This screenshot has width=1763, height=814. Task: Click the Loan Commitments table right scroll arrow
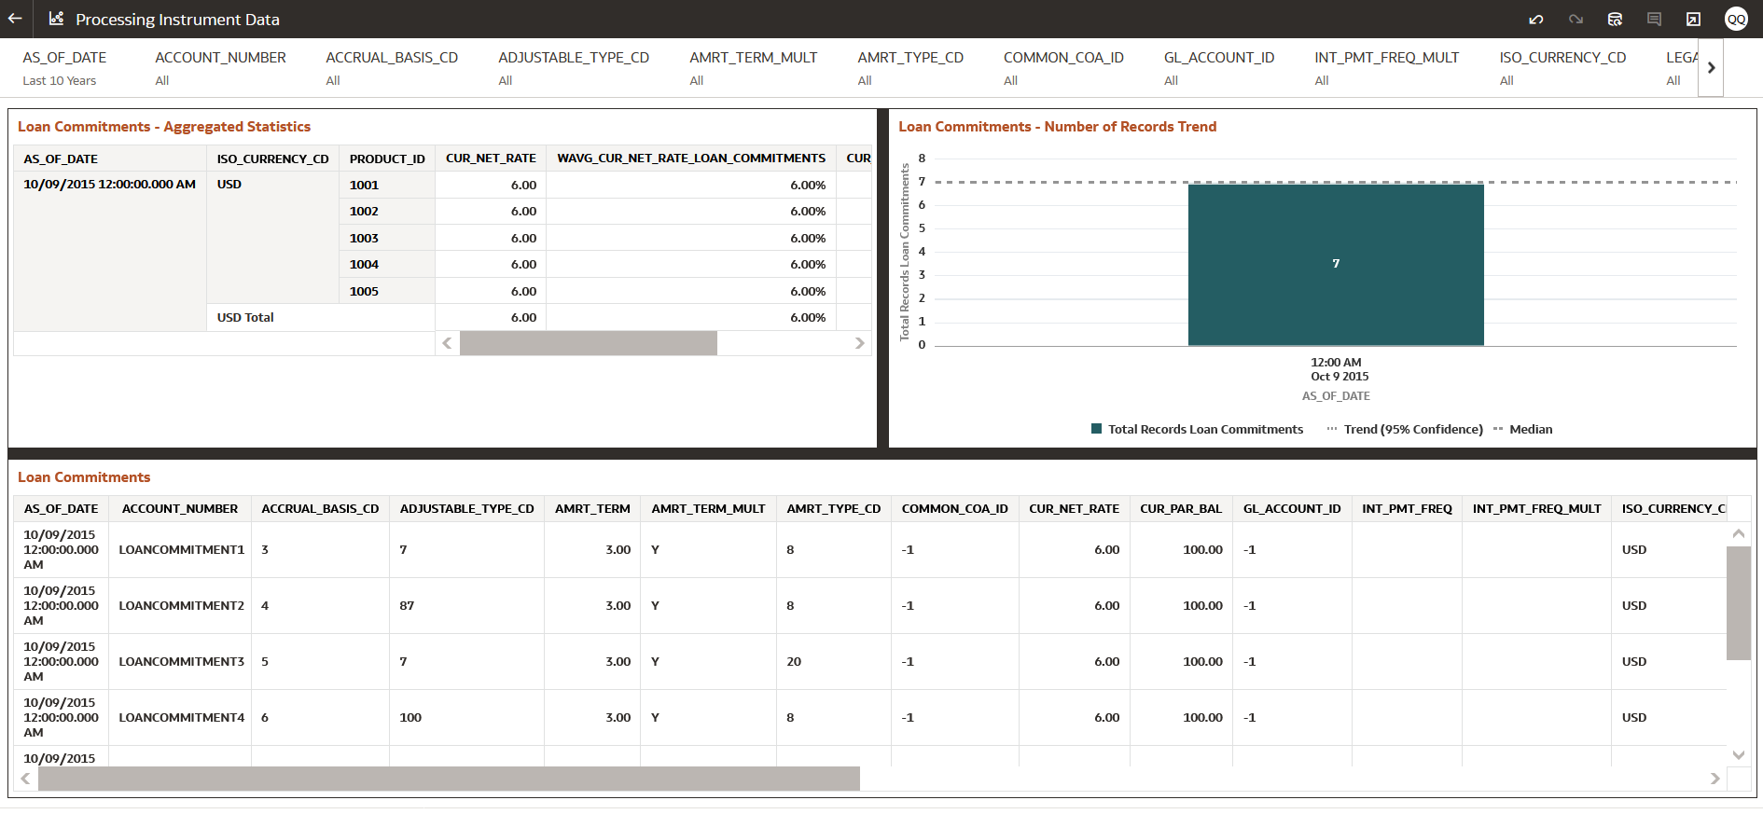click(x=1714, y=779)
